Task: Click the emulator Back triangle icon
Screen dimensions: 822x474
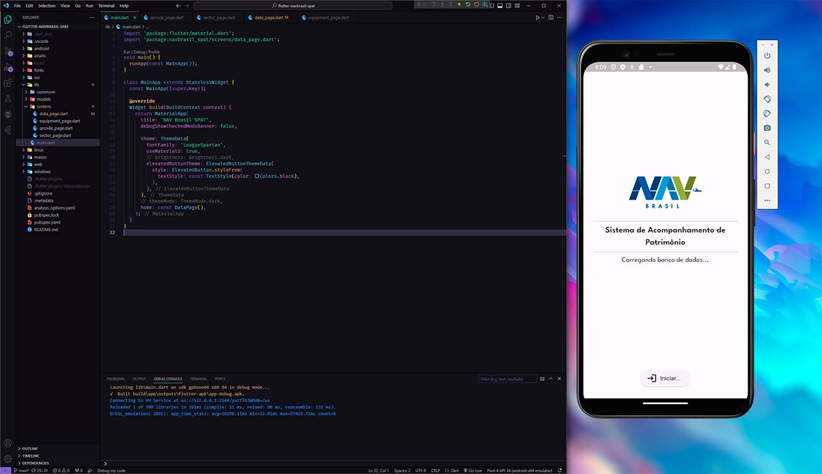Action: pos(767,157)
